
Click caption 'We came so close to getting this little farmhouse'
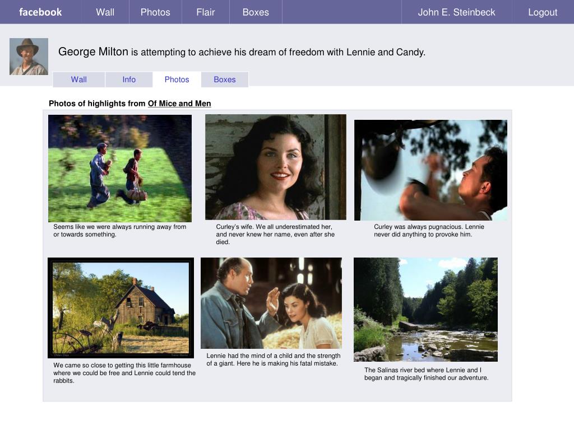[124, 373]
